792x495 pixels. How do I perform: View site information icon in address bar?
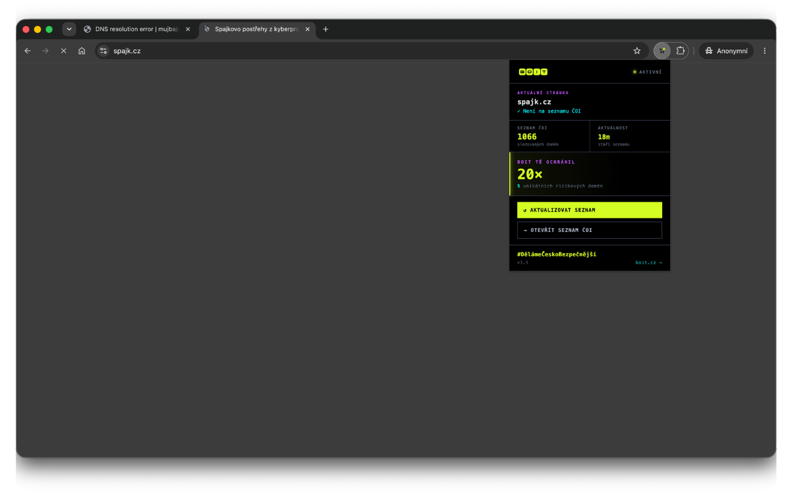[103, 51]
